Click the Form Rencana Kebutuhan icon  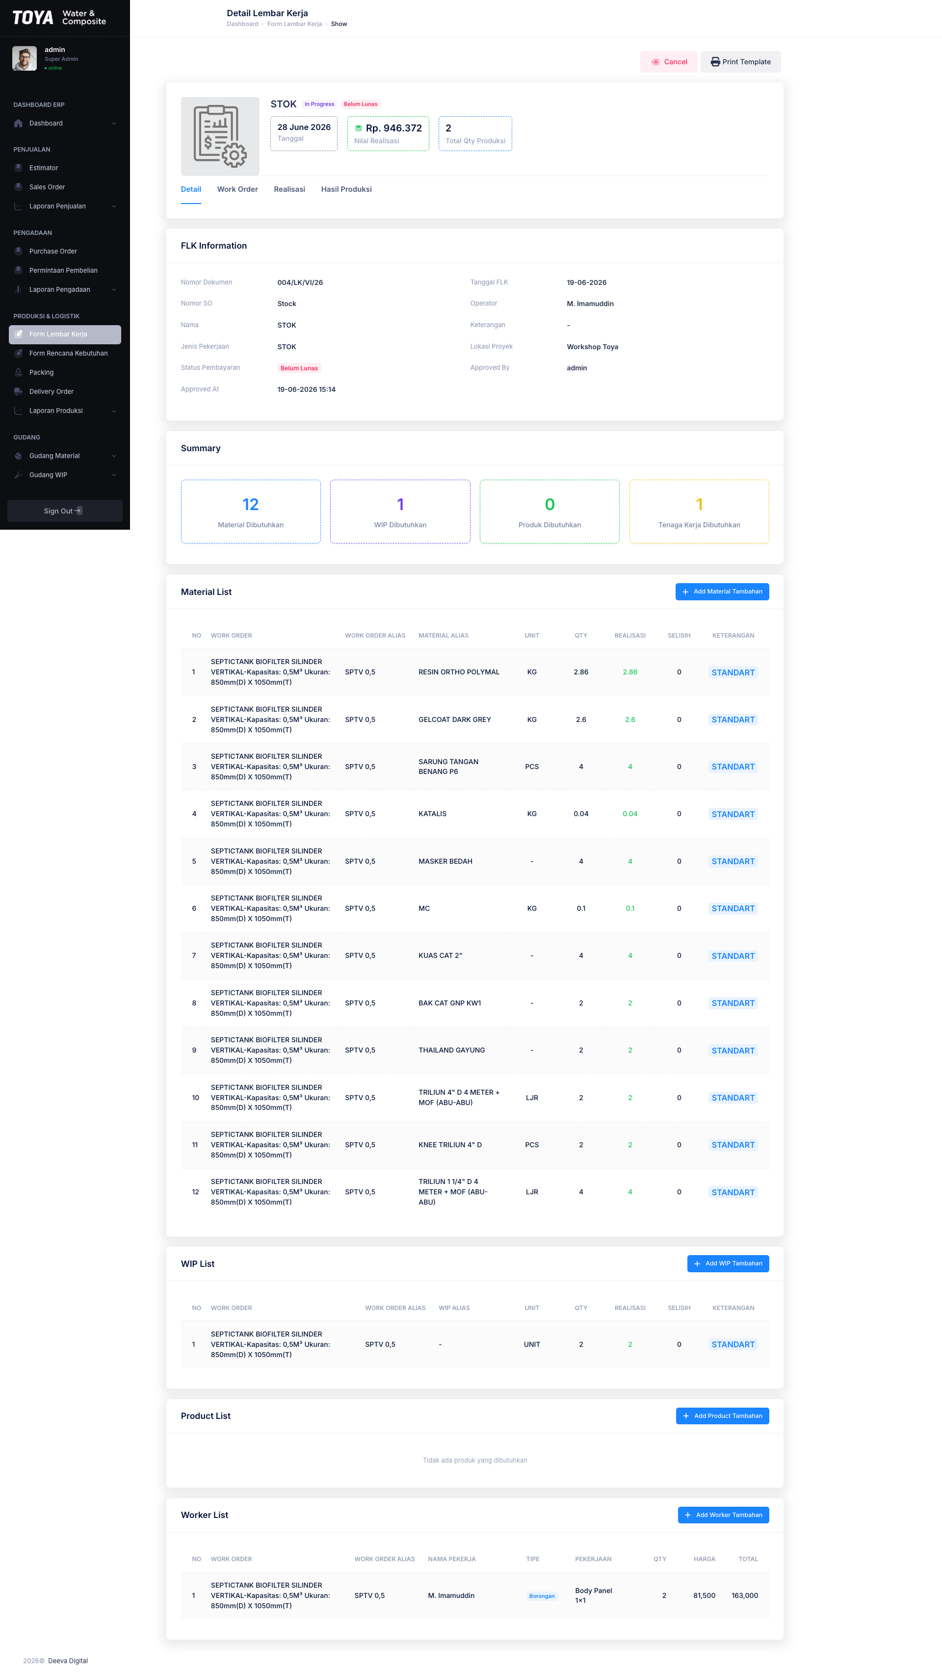tap(18, 354)
